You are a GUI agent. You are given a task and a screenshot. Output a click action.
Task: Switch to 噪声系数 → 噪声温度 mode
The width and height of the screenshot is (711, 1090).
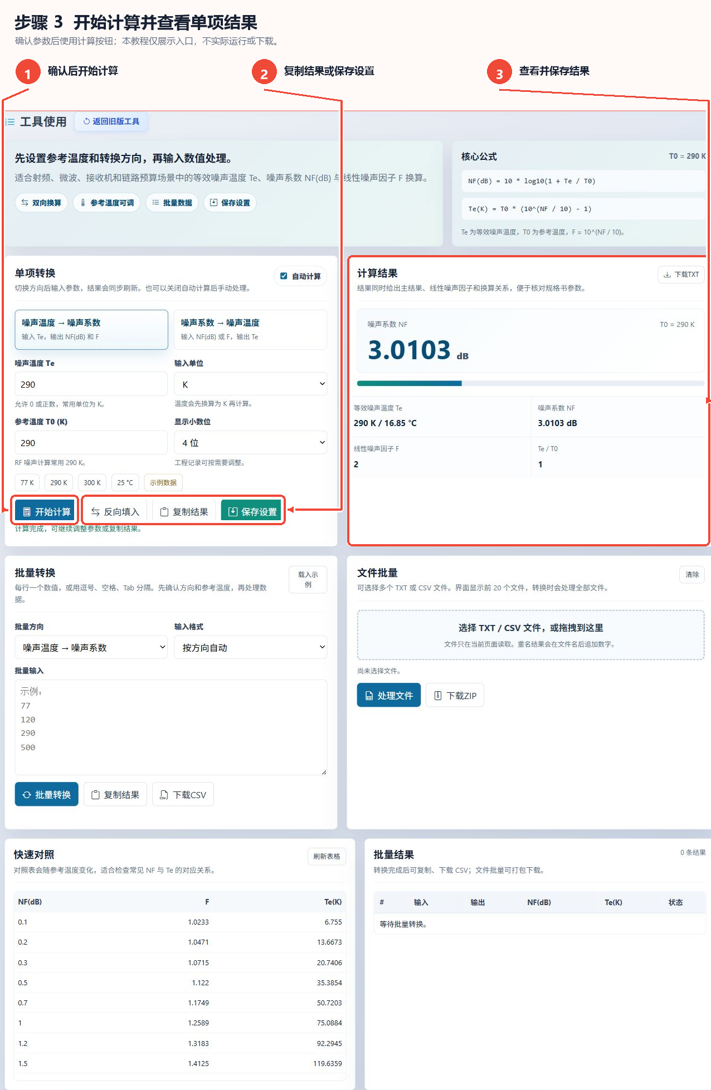[251, 329]
